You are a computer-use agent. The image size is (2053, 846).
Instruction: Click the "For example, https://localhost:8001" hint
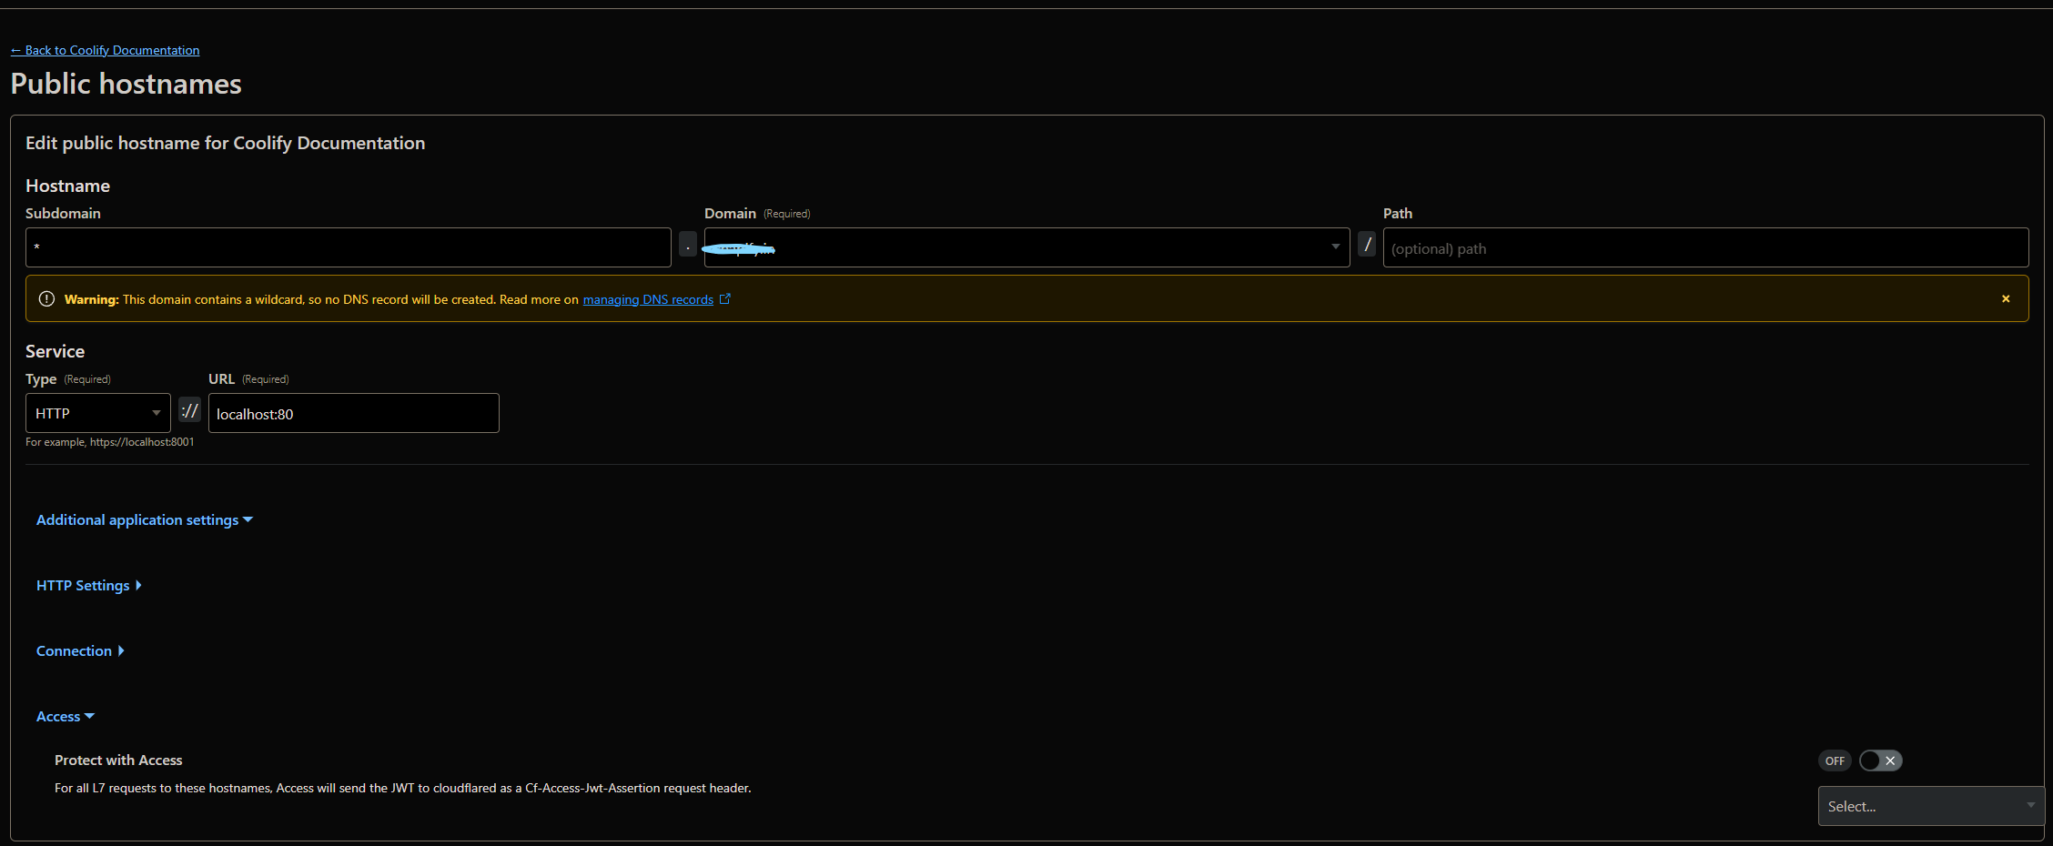coord(110,442)
